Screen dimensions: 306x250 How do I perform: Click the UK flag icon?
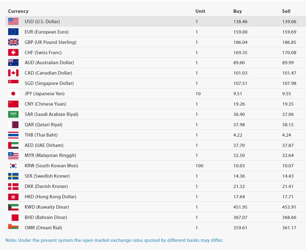coord(13,42)
